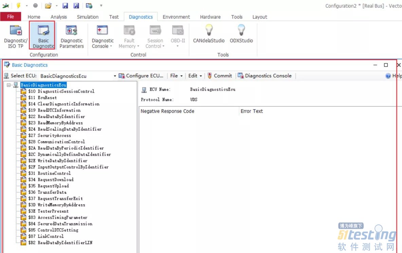
Task: Switch to the Environment tab
Action: click(176, 17)
